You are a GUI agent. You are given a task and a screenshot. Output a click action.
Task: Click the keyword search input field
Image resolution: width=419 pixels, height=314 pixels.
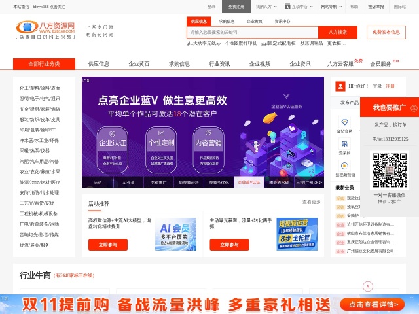(253, 32)
